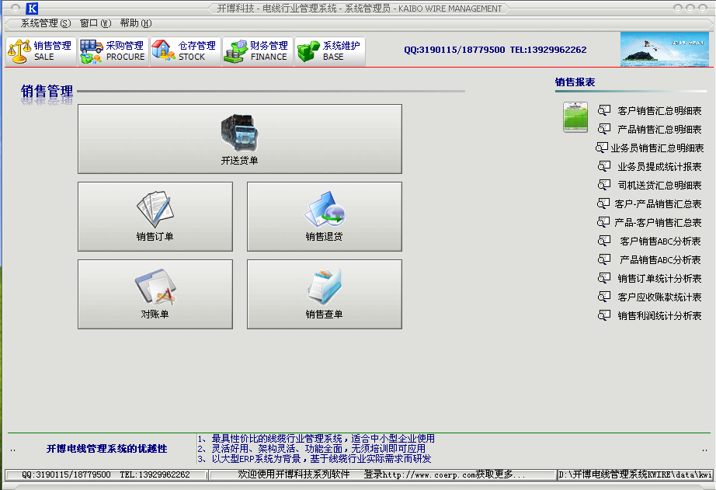The height and width of the screenshot is (490, 716).
Task: Click the island banner image
Action: [665, 50]
